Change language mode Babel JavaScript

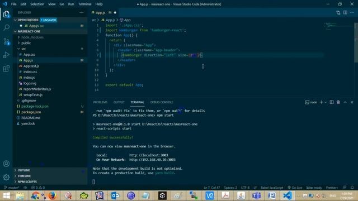point(272,188)
